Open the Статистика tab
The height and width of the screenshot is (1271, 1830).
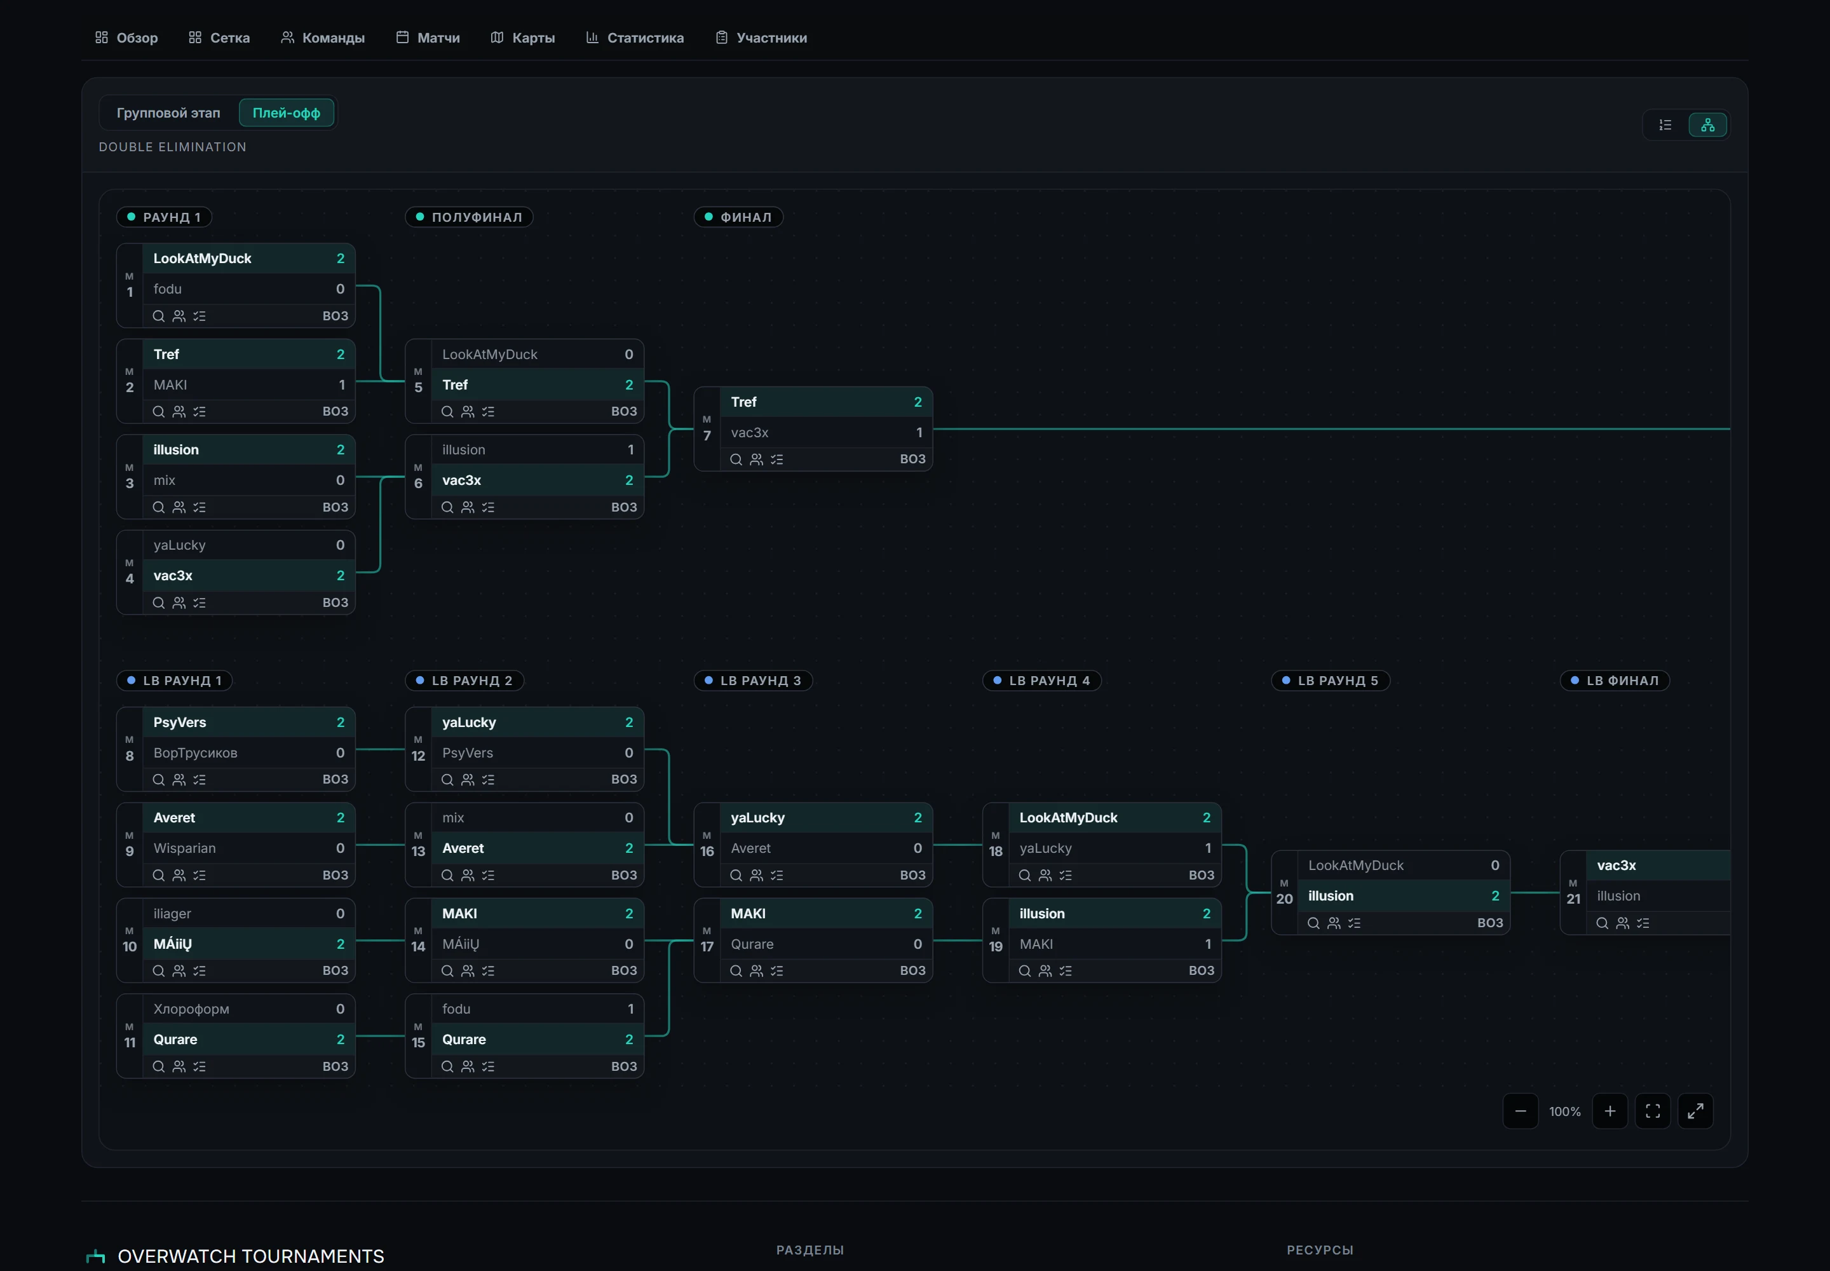[x=635, y=37]
